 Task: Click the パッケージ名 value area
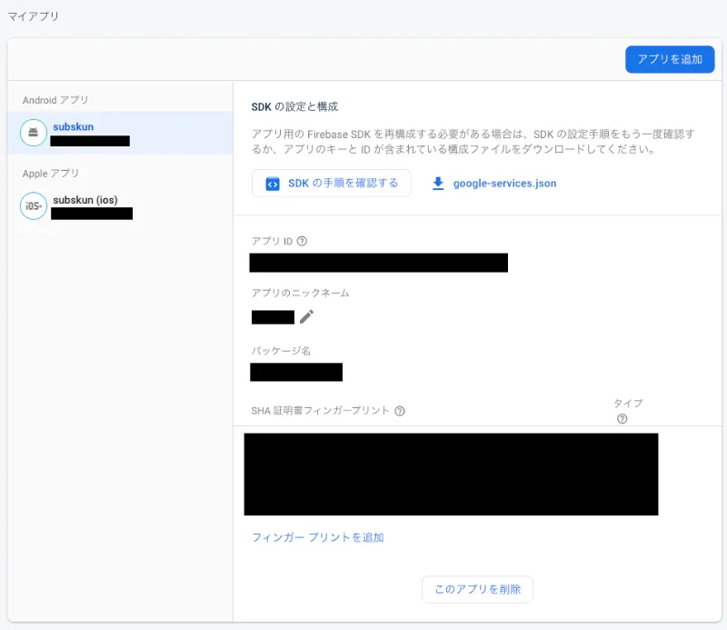(296, 372)
